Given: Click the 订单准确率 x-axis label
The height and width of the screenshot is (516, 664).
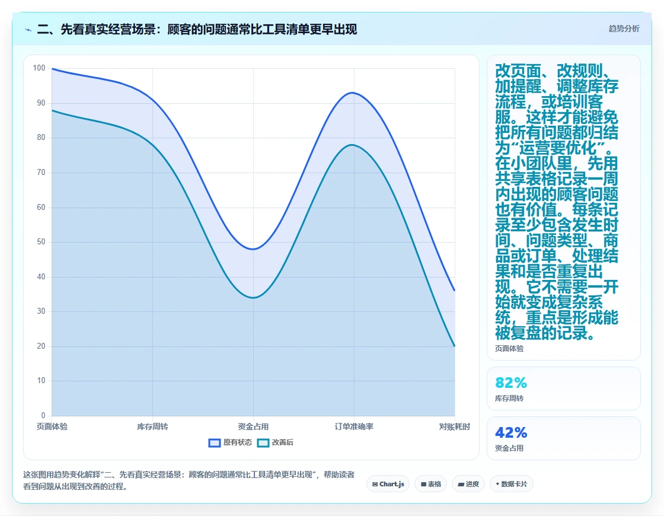Looking at the screenshot, I should [354, 426].
